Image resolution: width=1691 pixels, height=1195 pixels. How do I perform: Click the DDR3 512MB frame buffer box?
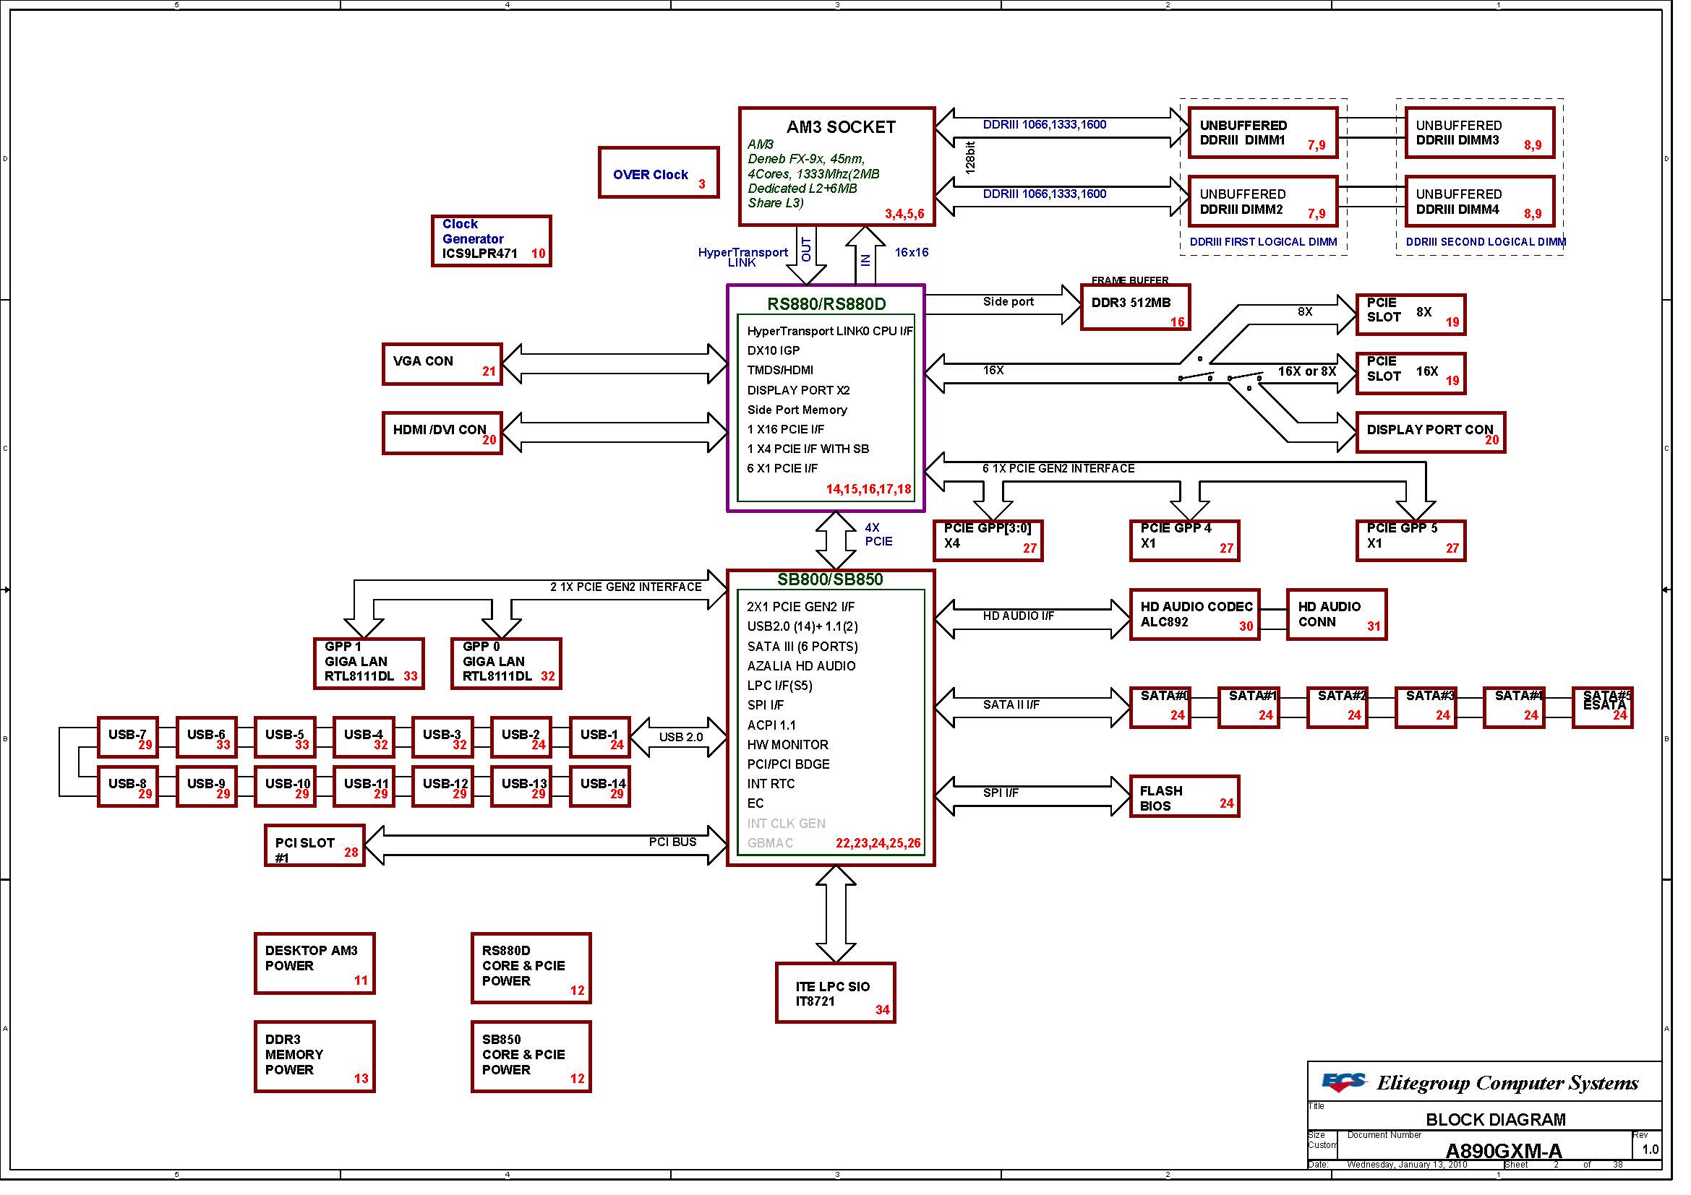[x=1135, y=308]
